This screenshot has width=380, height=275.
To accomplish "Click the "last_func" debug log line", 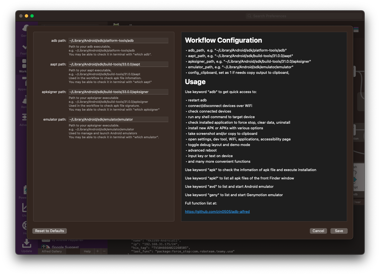I will pyautogui.click(x=183, y=251).
